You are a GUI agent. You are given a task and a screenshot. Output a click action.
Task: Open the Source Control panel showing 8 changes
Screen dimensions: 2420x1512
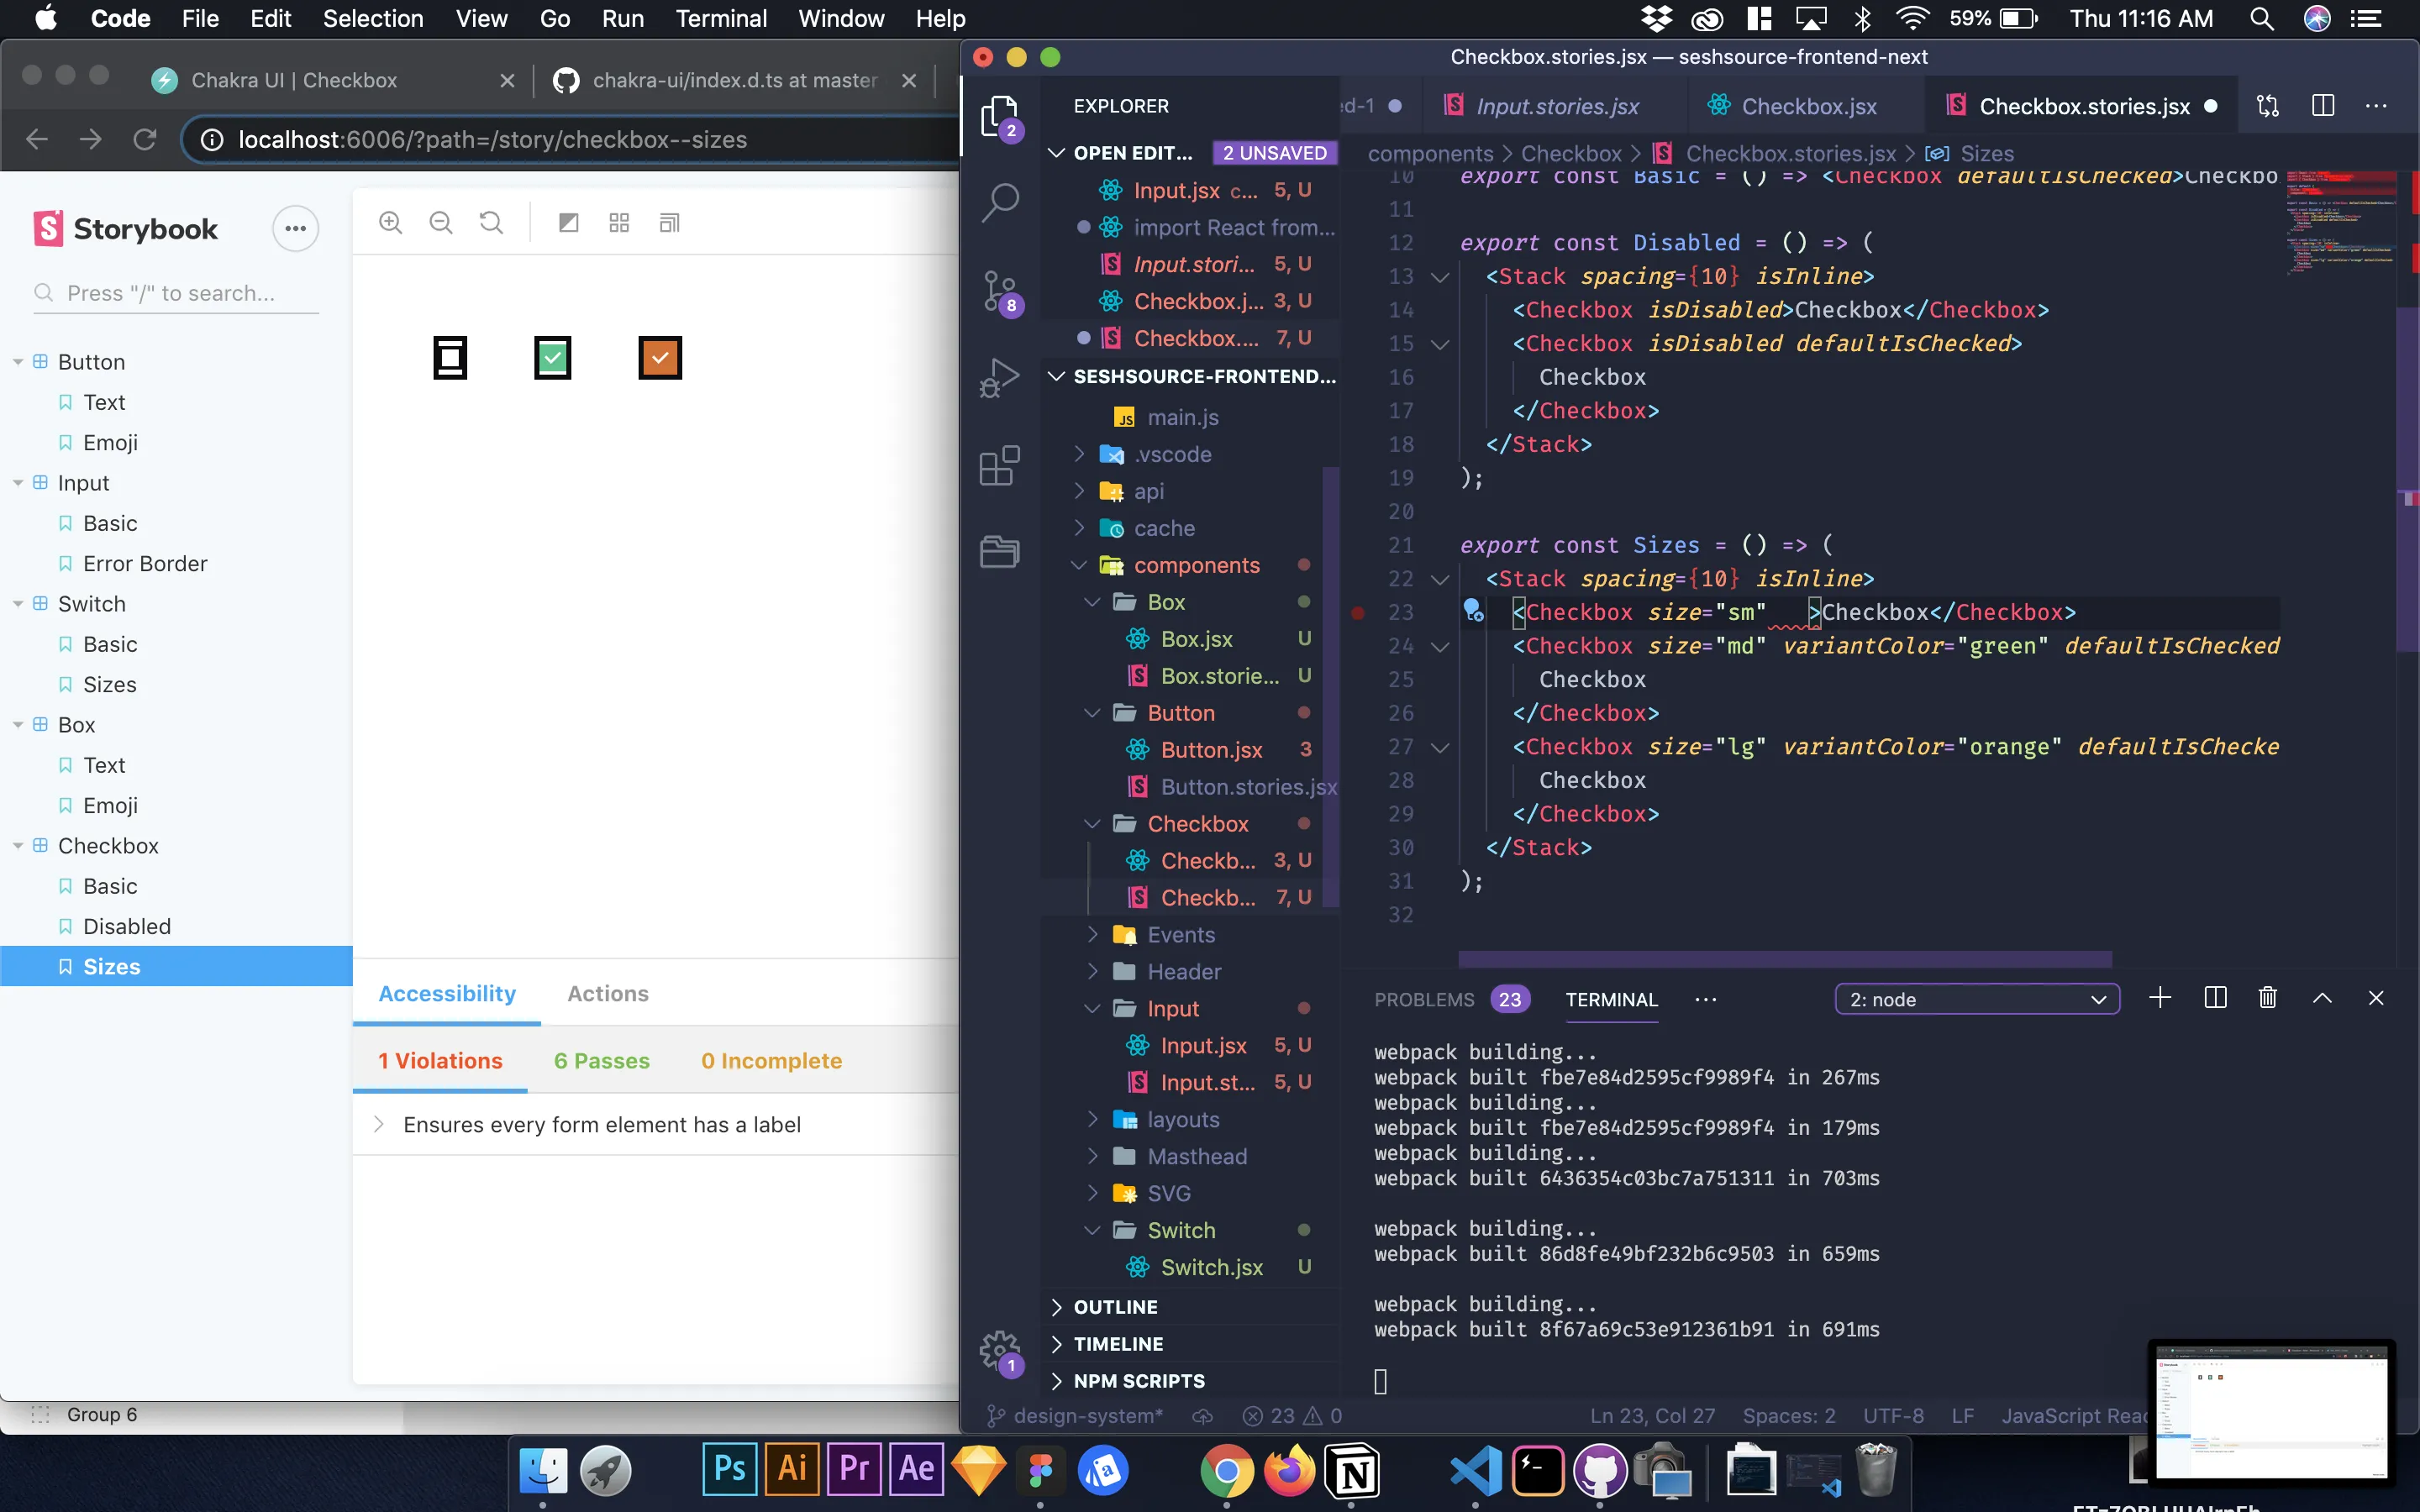click(999, 291)
